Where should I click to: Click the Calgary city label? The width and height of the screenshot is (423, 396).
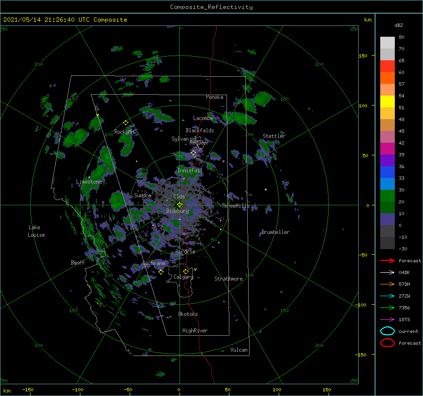point(183,277)
